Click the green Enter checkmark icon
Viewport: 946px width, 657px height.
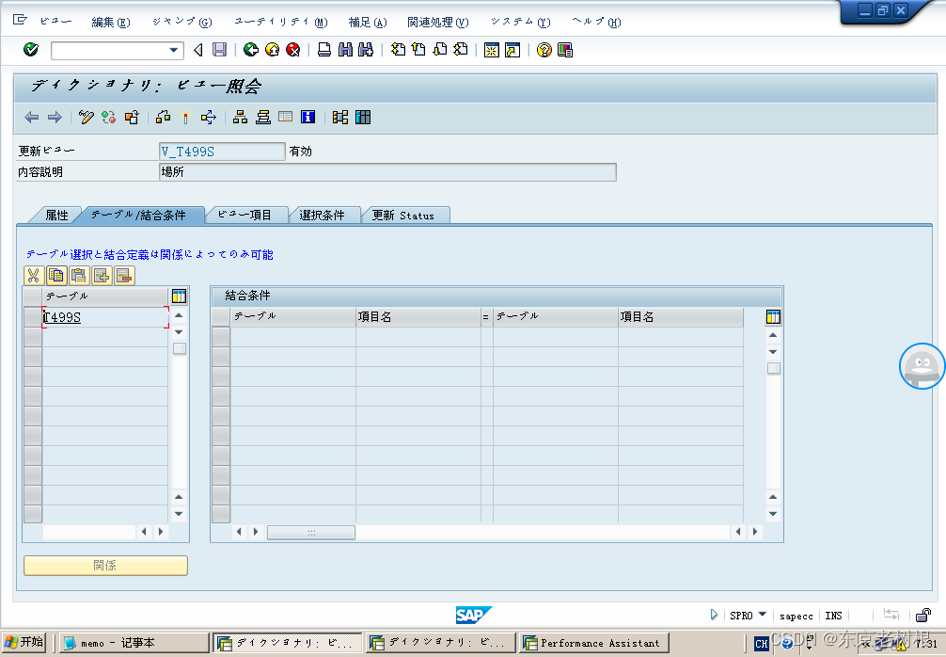(x=31, y=50)
